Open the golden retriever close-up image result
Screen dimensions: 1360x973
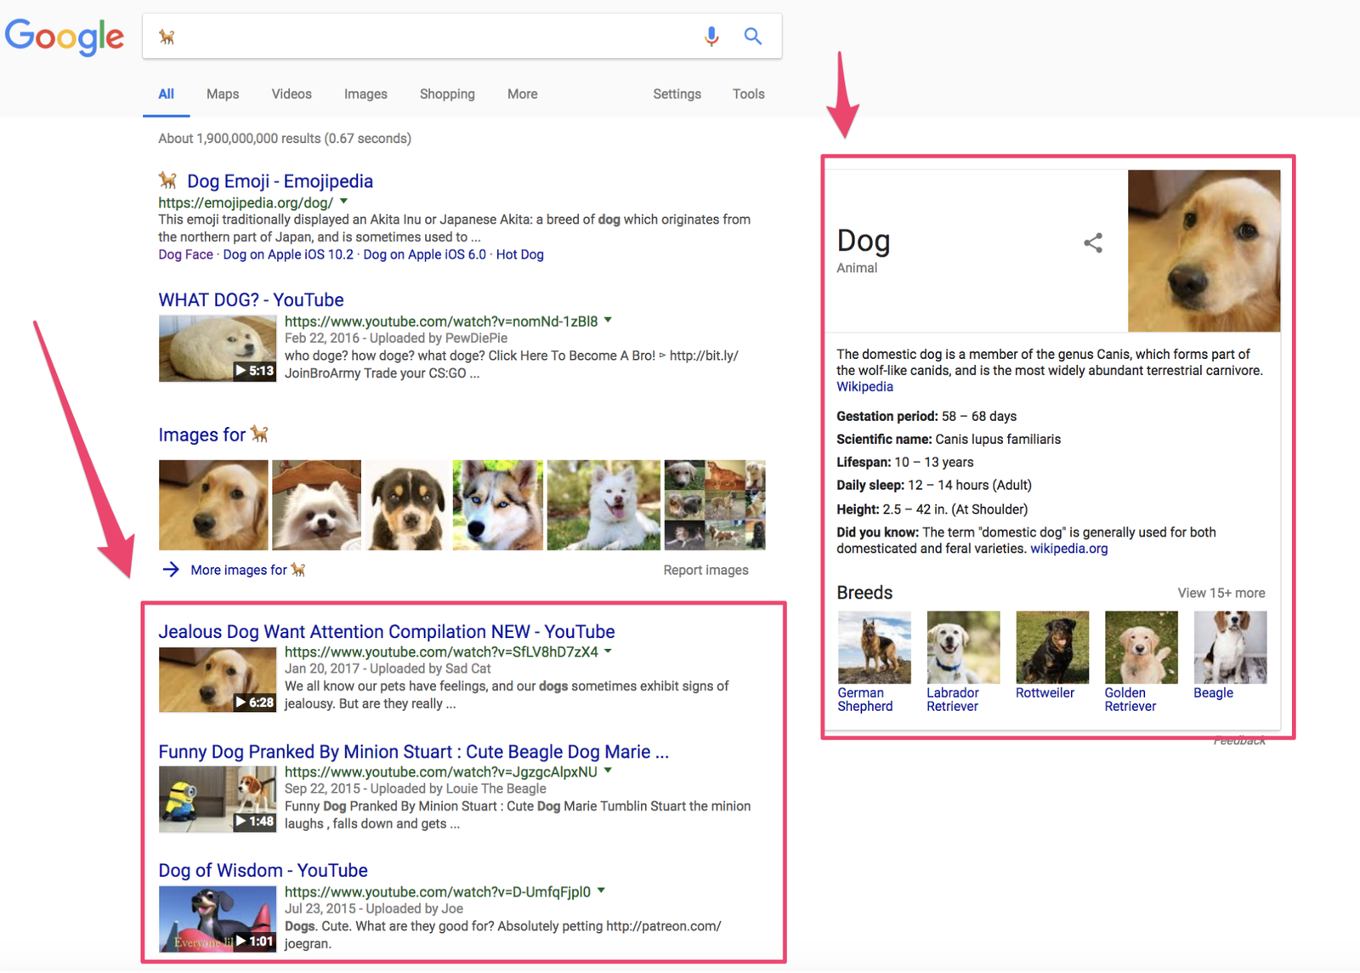[x=213, y=505]
